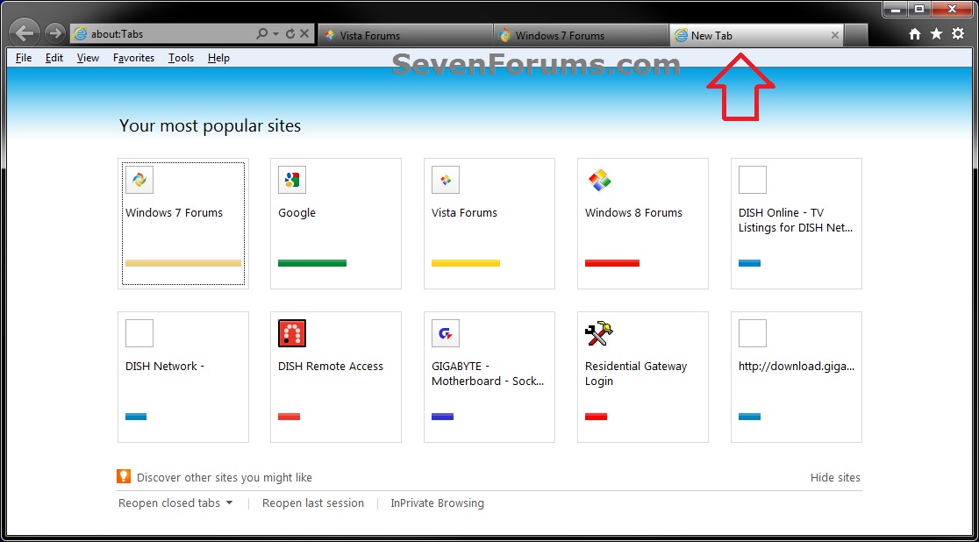Open the Tools gear icon

(x=958, y=33)
